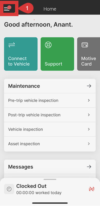The width and height of the screenshot is (100, 206).
Task: Open Maintenance section with arrow
Action: 89,86
